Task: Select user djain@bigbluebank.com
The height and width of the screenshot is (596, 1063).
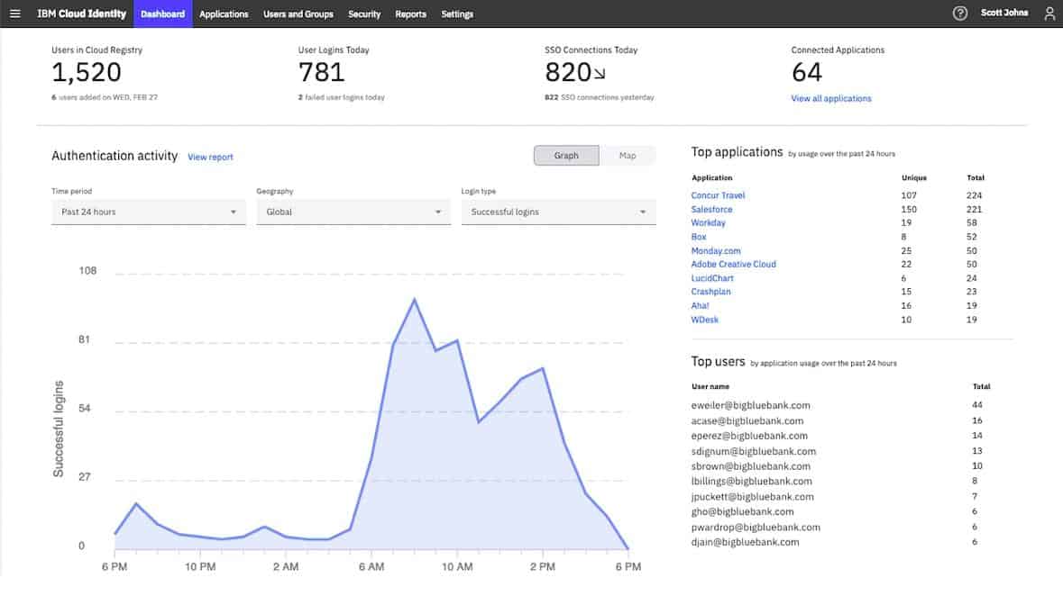Action: [x=745, y=542]
